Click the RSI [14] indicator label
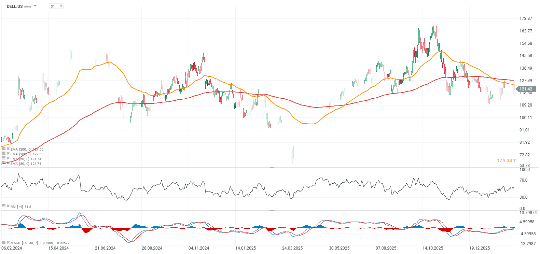 point(21,207)
